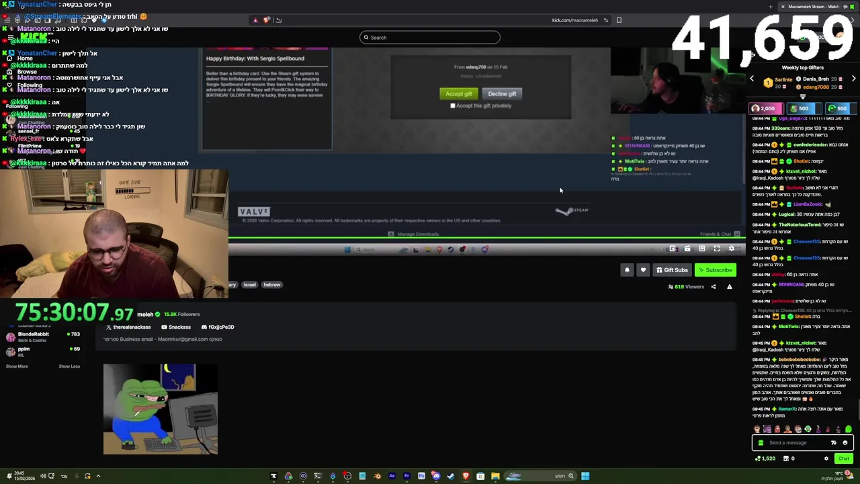Screen dimensions: 860x484
Task: Open the BlondeRabbit recommended channel
Action: pyautogui.click(x=43, y=337)
